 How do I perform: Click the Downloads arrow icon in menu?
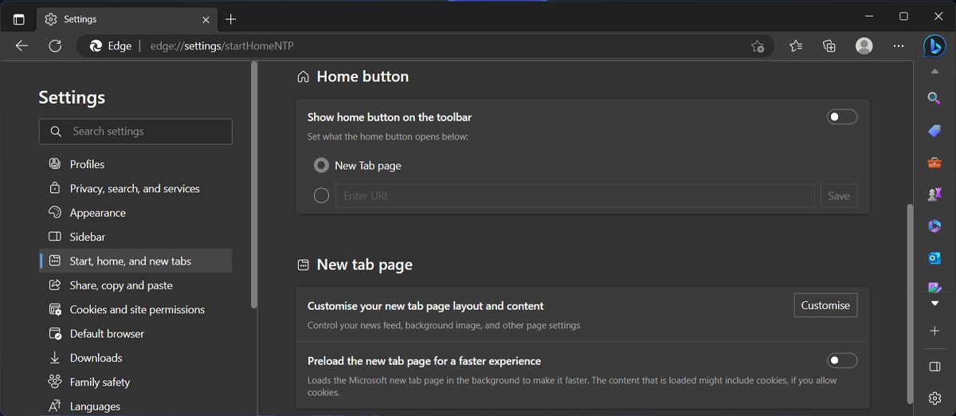tap(55, 358)
